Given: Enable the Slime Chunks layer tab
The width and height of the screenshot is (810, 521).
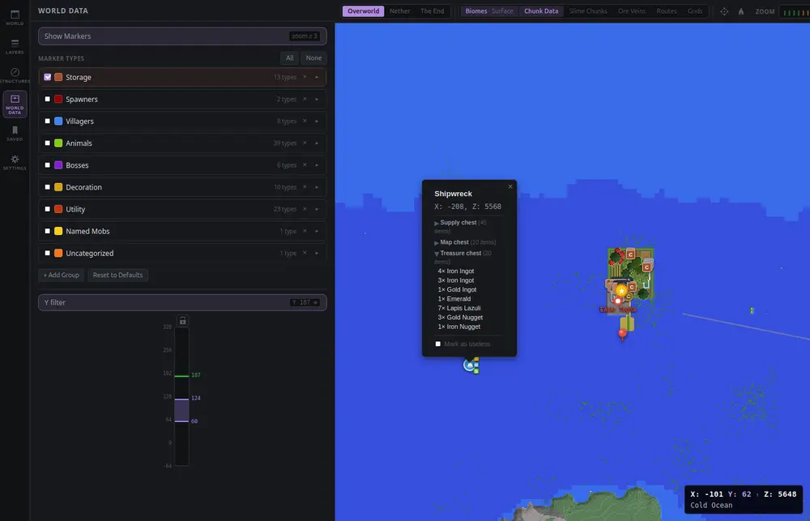Looking at the screenshot, I should point(588,11).
